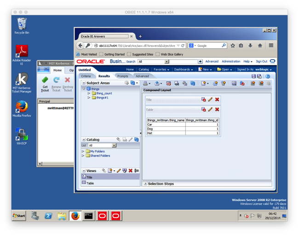Collapse the Views pane
Viewport: 299px width, 235px height.
point(84,170)
